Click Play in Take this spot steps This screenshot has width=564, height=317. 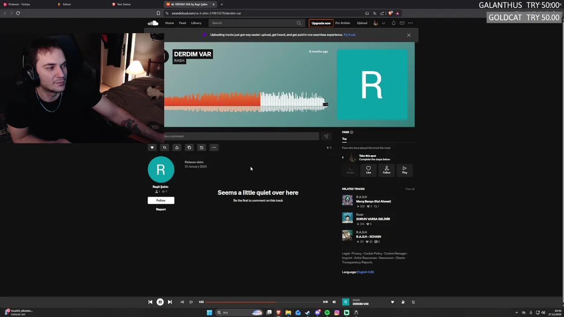pyautogui.click(x=404, y=170)
